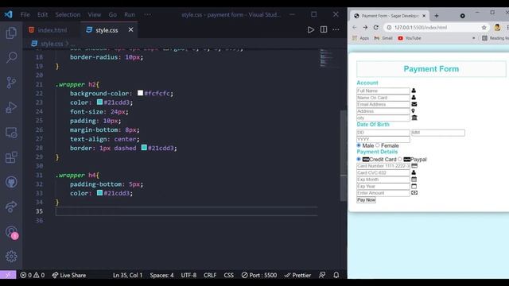The height and width of the screenshot is (286, 509).
Task: Bookmark this page with the star
Action: click(x=484, y=28)
